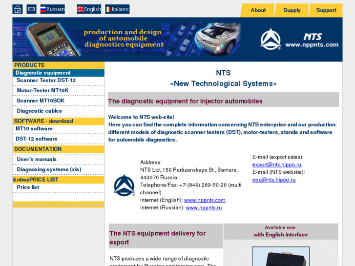Open Scanner MT10SOK page
Screen dimensions: 355x266
(x=41, y=101)
